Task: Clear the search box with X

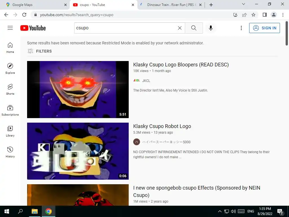Action: point(180,28)
